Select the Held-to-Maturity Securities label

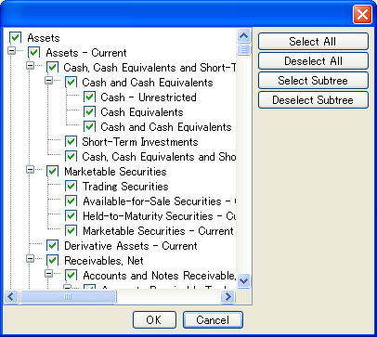tap(159, 216)
